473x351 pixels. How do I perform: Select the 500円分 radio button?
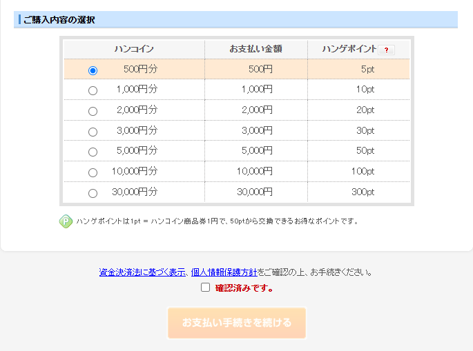pos(93,70)
